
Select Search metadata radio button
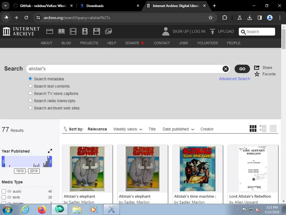pyautogui.click(x=30, y=79)
